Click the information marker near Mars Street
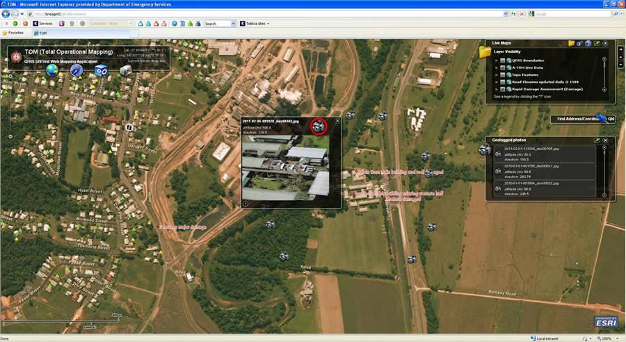This screenshot has width=626, height=342. pos(129,127)
